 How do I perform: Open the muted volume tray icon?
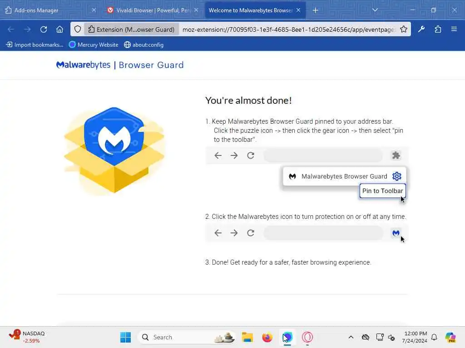391,337
